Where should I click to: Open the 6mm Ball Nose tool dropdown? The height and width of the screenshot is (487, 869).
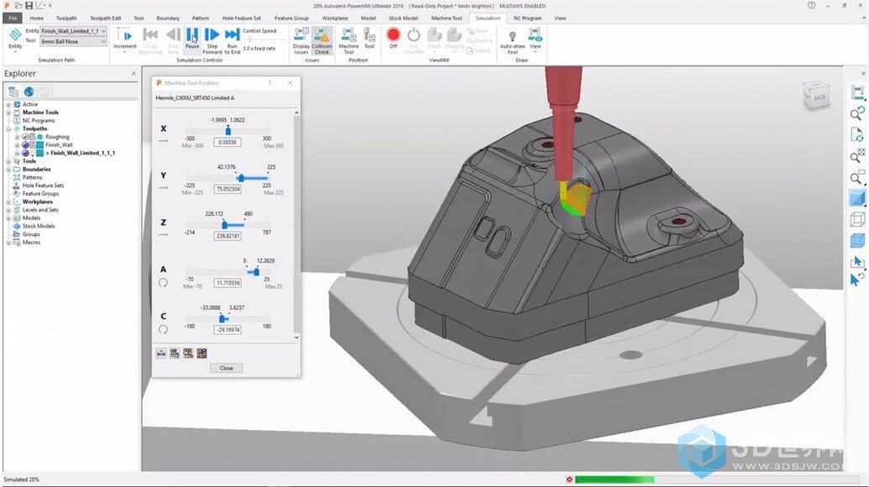pyautogui.click(x=103, y=41)
